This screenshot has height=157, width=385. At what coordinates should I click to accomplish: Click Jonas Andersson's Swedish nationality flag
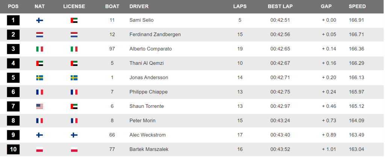39,78
